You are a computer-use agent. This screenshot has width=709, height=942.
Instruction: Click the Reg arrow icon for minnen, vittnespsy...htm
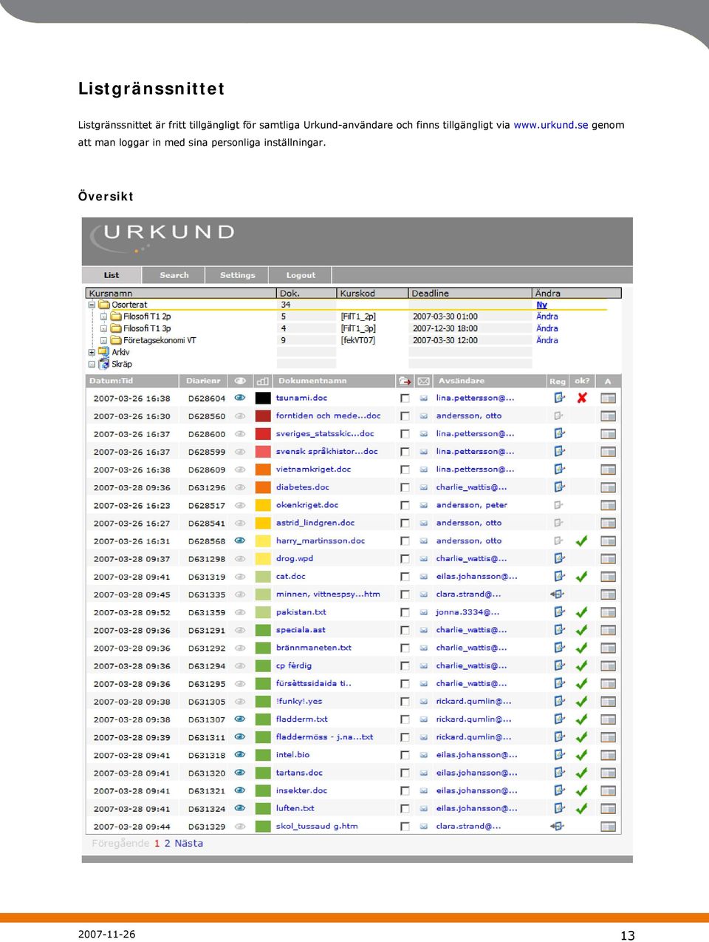[x=558, y=594]
